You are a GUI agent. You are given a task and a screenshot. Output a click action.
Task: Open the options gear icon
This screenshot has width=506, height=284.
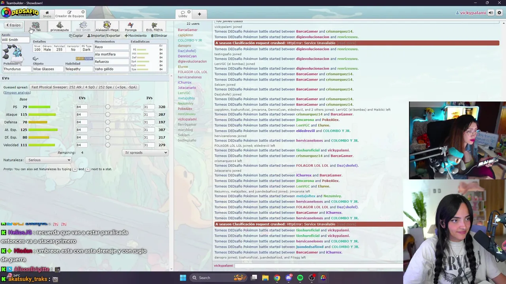point(499,13)
